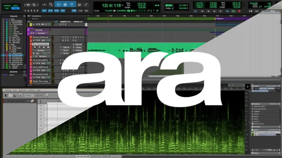Select the Zoomer magnifier tool

click(51, 4)
